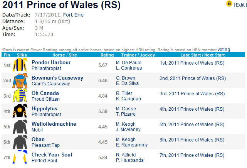The width and height of the screenshot is (247, 168).
Task: Click Oh Canada's yellow striped silks icon
Action: click(20, 96)
